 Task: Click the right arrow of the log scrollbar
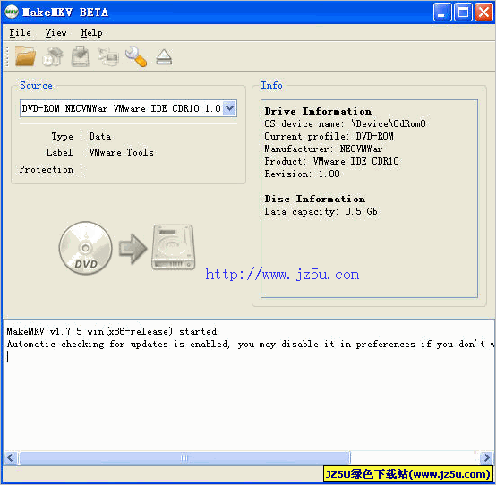point(485,457)
